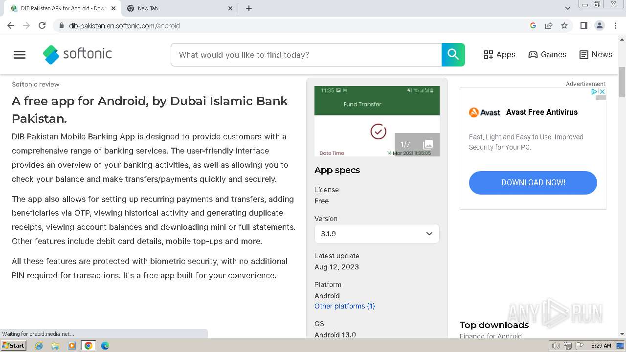Open the Games section
Image resolution: width=626 pixels, height=352 pixels.
(x=547, y=55)
